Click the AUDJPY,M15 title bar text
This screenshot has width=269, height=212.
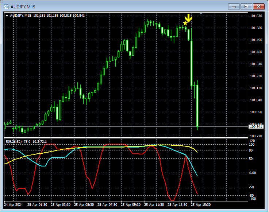coord(23,6)
